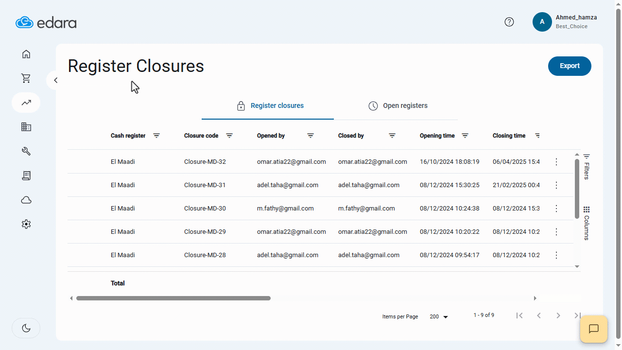Select Closure-MD-28 cell
This screenshot has height=350, width=622.
(x=205, y=255)
